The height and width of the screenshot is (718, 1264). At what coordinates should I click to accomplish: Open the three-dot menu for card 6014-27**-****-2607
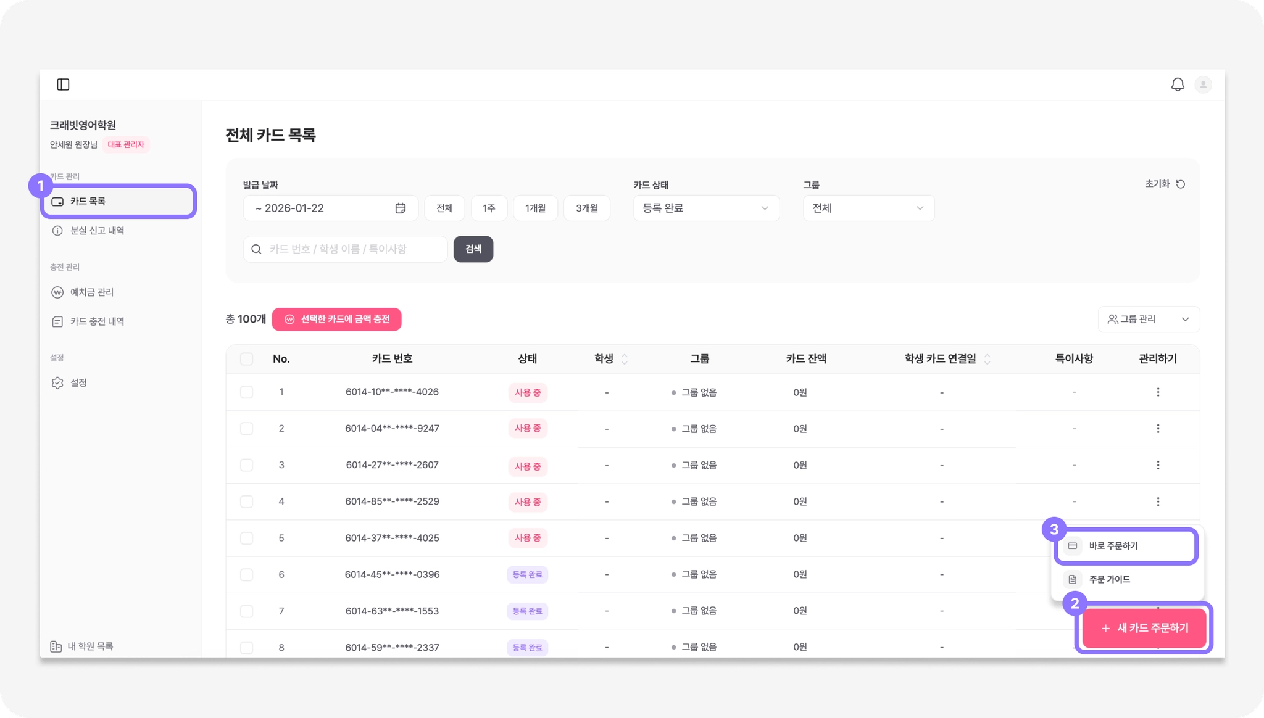1158,465
